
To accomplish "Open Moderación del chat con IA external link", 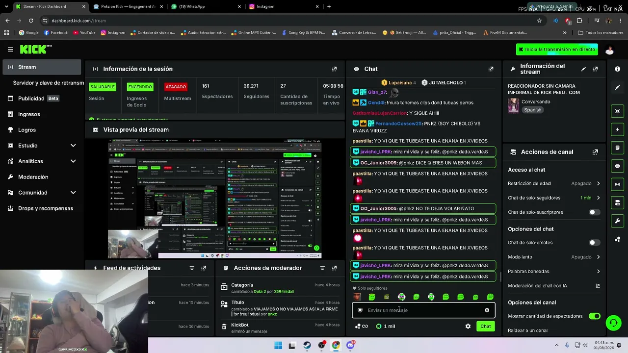I will (598, 286).
